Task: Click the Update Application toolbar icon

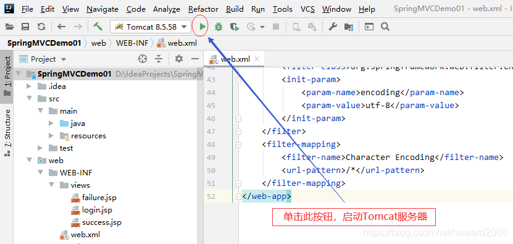Action: [296, 27]
